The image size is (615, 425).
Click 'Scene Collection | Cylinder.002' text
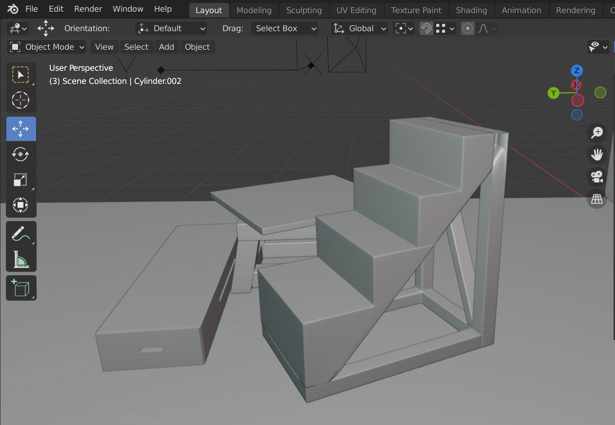point(115,81)
